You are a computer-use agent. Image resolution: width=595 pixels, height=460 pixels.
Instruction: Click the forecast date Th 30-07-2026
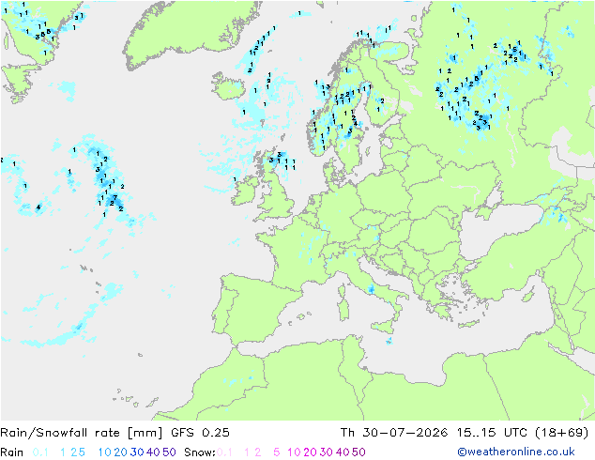pyautogui.click(x=394, y=433)
